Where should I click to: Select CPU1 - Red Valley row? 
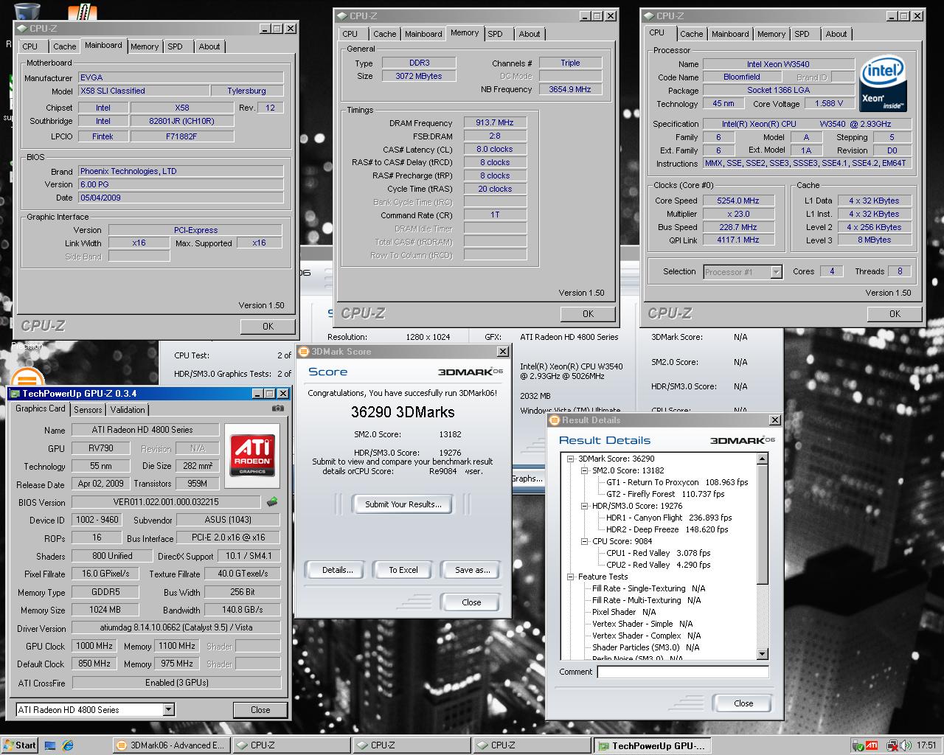pos(659,553)
